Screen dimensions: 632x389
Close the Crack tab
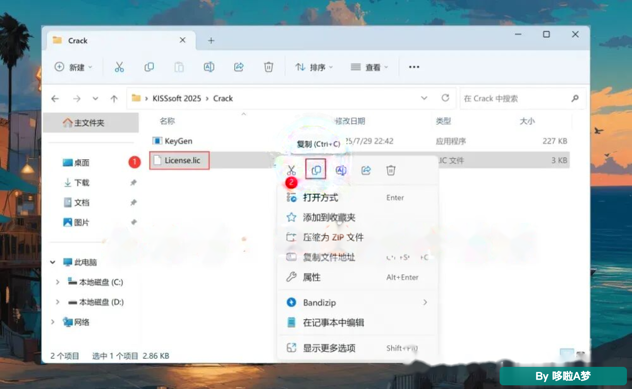(x=182, y=40)
